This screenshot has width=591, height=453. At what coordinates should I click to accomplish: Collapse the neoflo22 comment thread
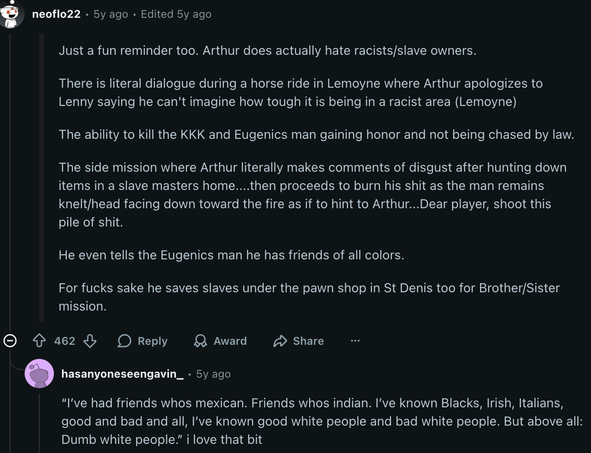pos(10,341)
